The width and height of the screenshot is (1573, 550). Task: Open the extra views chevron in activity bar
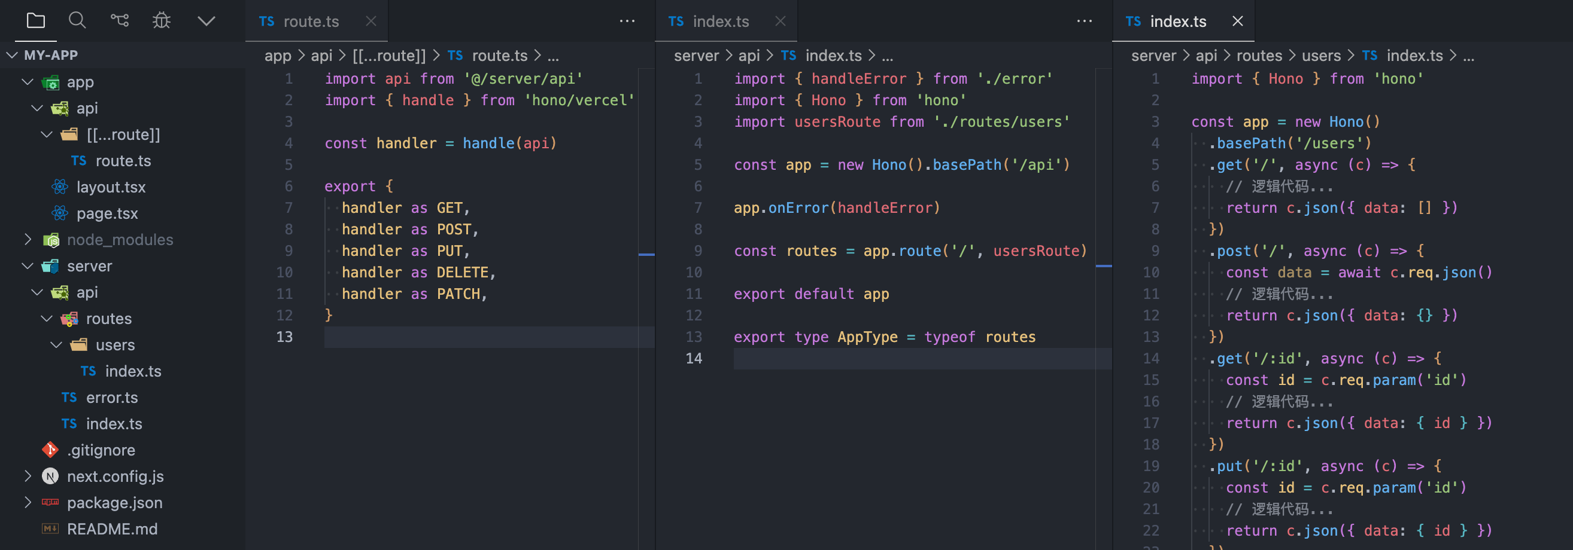pos(206,20)
